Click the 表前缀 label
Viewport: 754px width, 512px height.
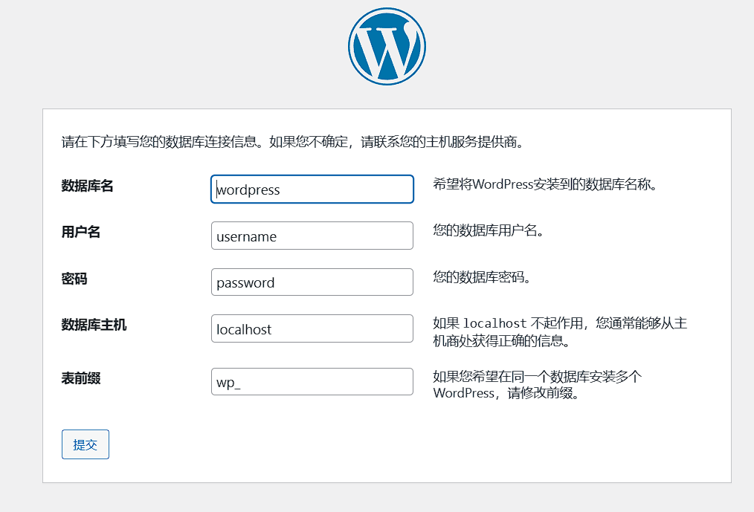click(81, 378)
